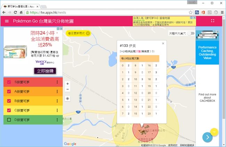Viewport: 226px width, 147px height.
Task: Click the 每小時出現次數 table header
Action: point(139,58)
